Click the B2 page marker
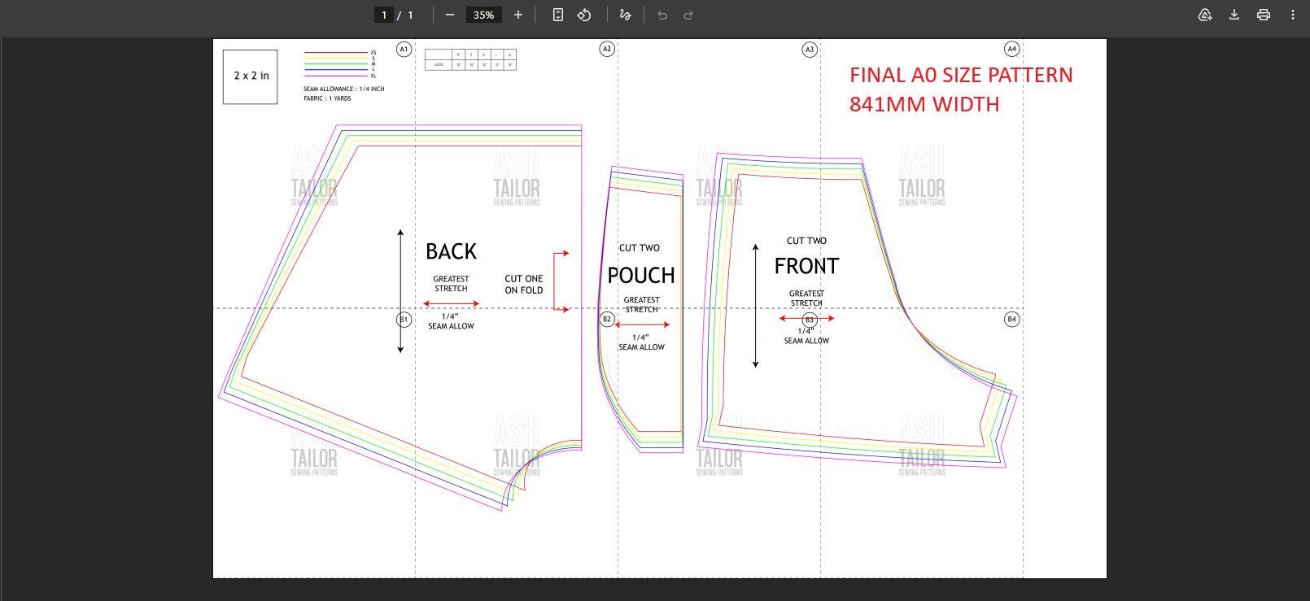 (606, 319)
